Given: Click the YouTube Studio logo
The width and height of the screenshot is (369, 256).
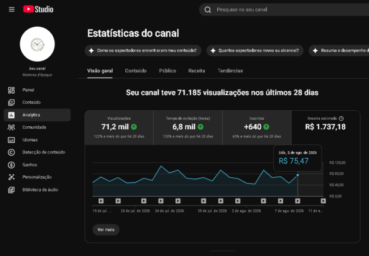Looking at the screenshot, I should pos(38,9).
